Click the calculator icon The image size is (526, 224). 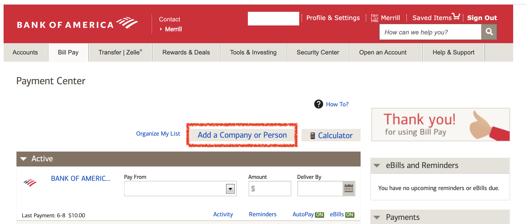(x=313, y=136)
